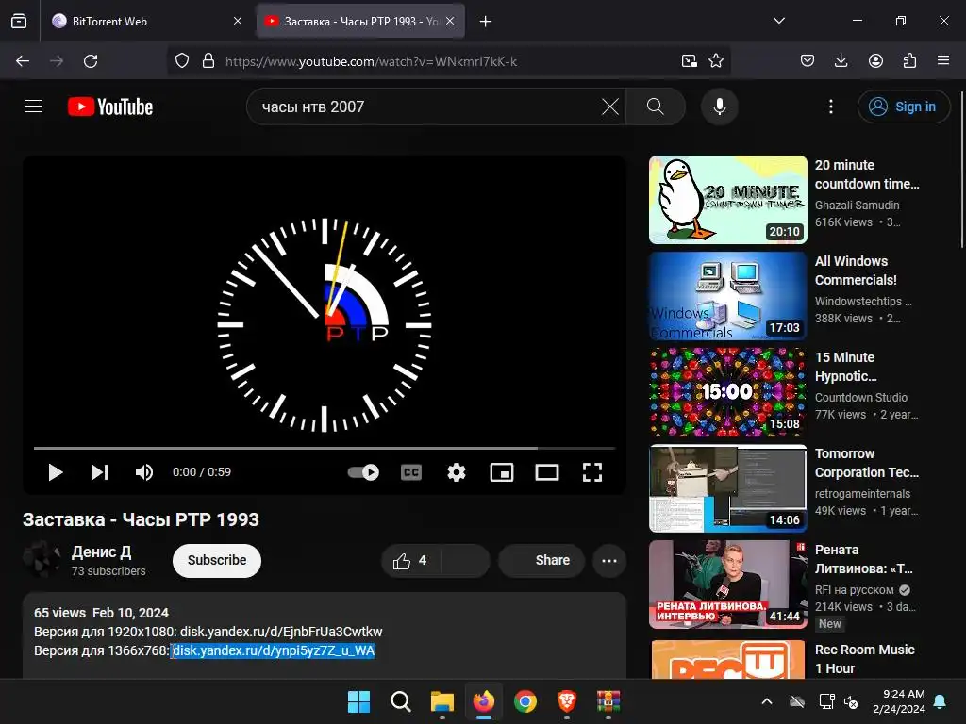Open 15 Minute Hypnotic video thumbnail
Screen dimensions: 966x724
point(727,391)
